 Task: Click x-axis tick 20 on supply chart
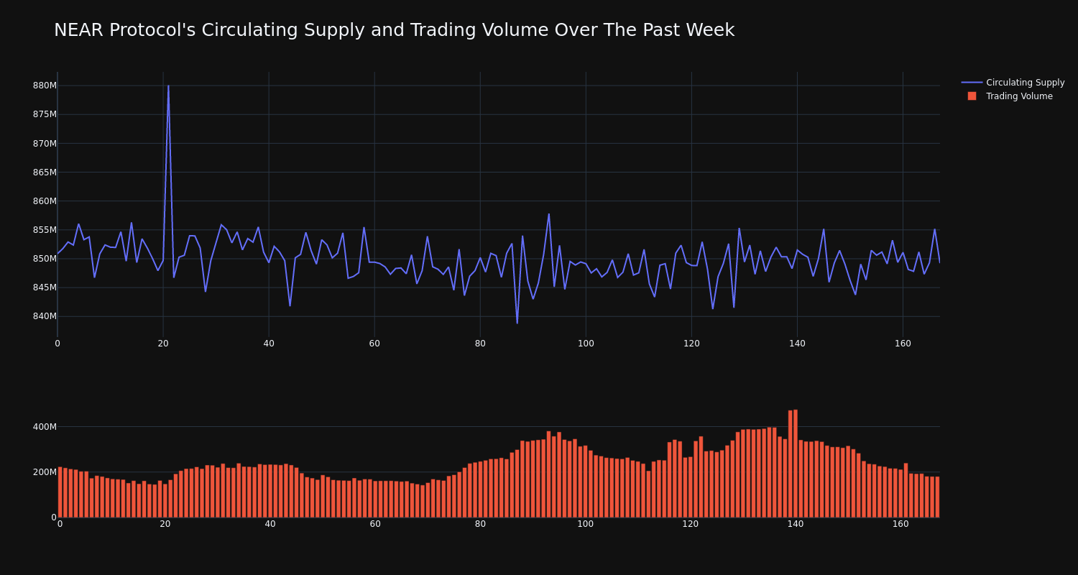(x=163, y=344)
